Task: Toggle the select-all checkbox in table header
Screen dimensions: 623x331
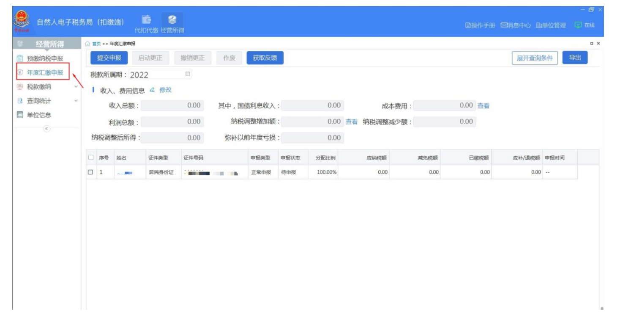Action: 90,158
